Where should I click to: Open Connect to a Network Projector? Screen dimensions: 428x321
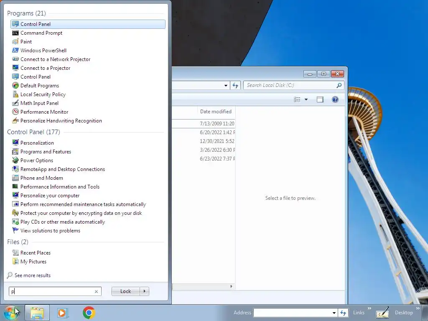click(55, 59)
